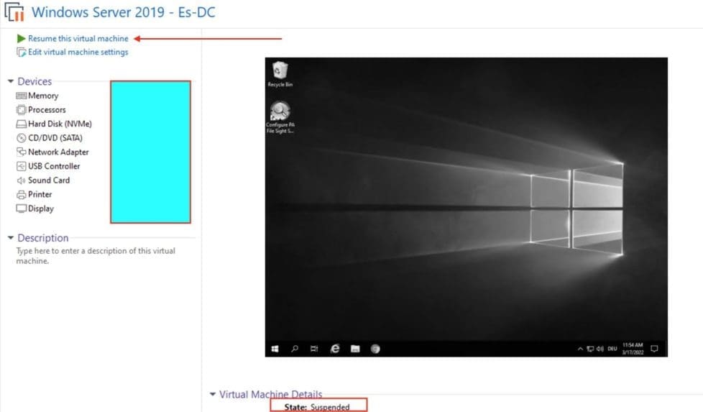Click the USB Controller icon
Screen dimensions: 703x412
click(22, 166)
